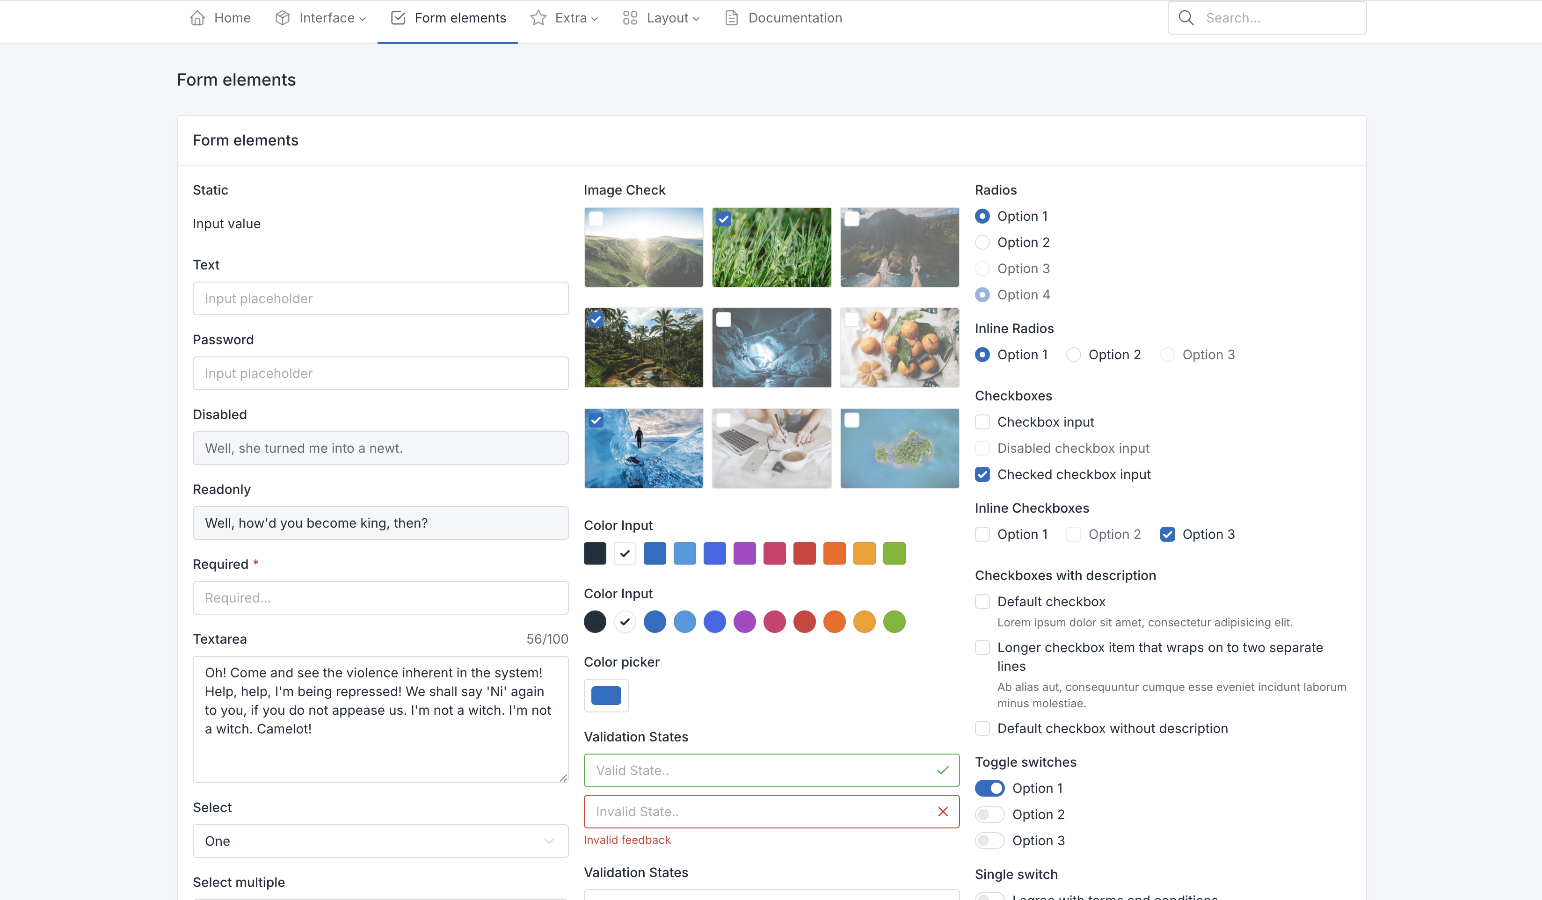Click inside the Textarea with Camelot text

tap(380, 719)
